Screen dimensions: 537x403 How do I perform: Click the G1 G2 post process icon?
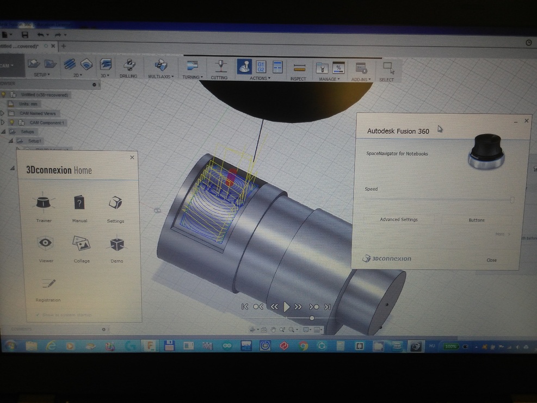pyautogui.click(x=261, y=67)
